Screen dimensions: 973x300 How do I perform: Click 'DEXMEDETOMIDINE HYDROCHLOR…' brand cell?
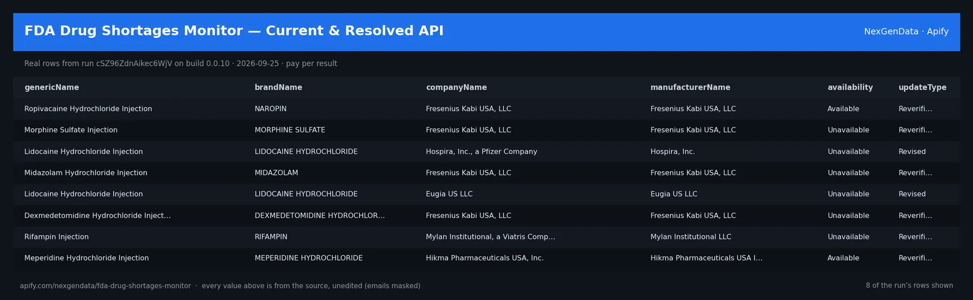click(319, 216)
